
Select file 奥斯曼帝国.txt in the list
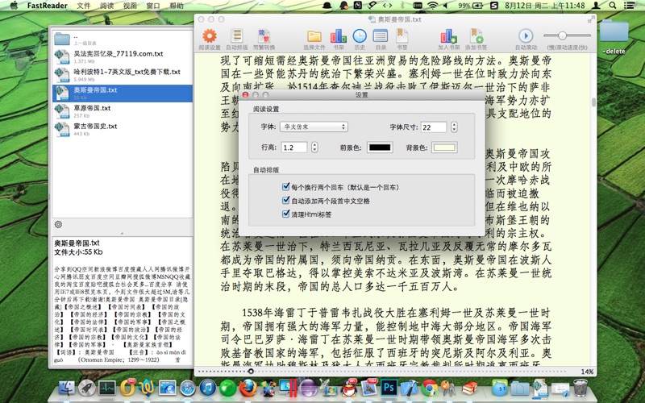point(123,93)
